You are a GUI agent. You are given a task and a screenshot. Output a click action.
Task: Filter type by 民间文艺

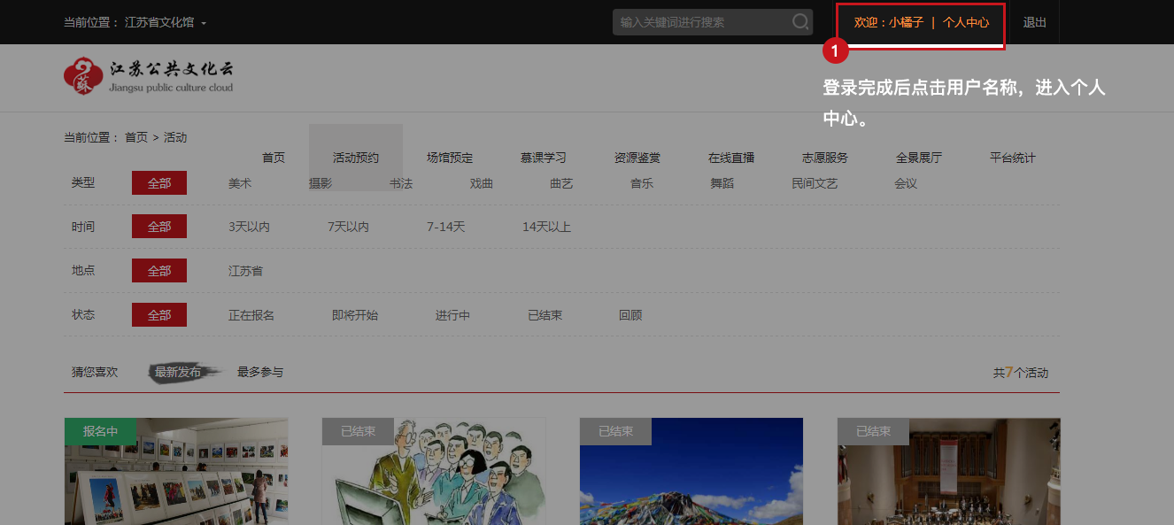click(815, 183)
